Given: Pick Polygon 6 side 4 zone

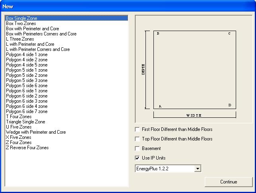Looking at the screenshot, I should coord(67,106).
